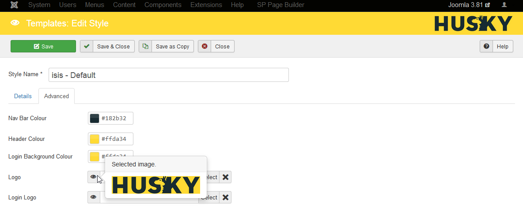Switch to the Details tab
Viewport: 523px width, 210px height.
click(23, 96)
